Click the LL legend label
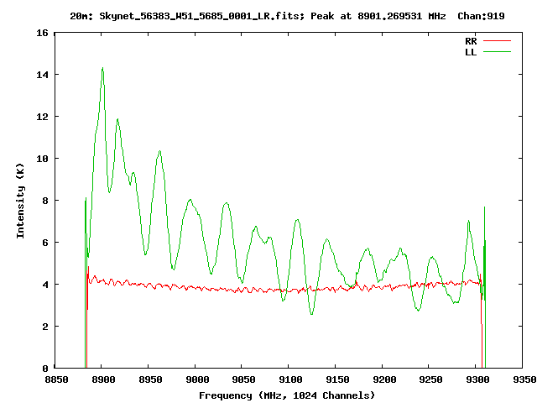Viewport: 537px width, 403px height. tap(471, 52)
